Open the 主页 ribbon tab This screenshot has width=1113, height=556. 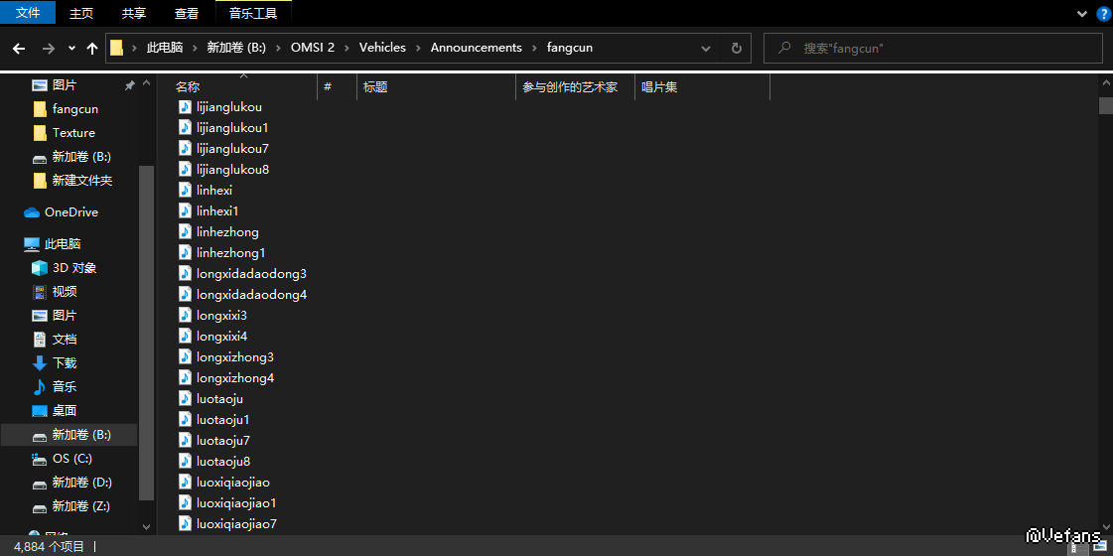coord(81,13)
